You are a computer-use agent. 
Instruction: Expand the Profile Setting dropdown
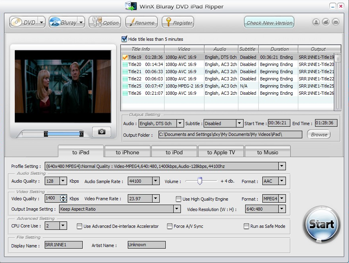[x=282, y=166]
